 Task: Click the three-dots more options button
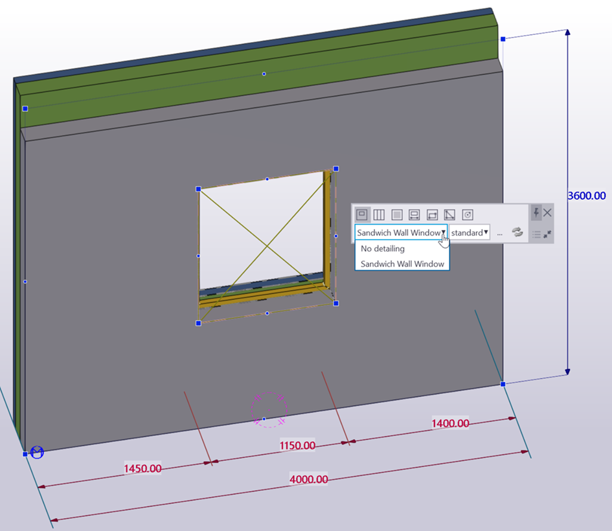(500, 233)
